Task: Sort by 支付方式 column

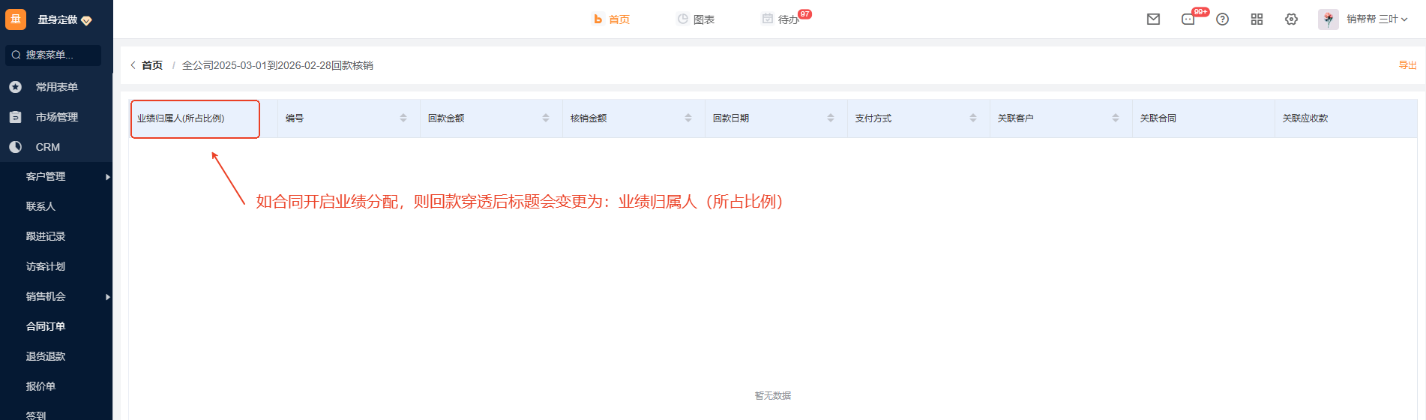Action: point(973,118)
